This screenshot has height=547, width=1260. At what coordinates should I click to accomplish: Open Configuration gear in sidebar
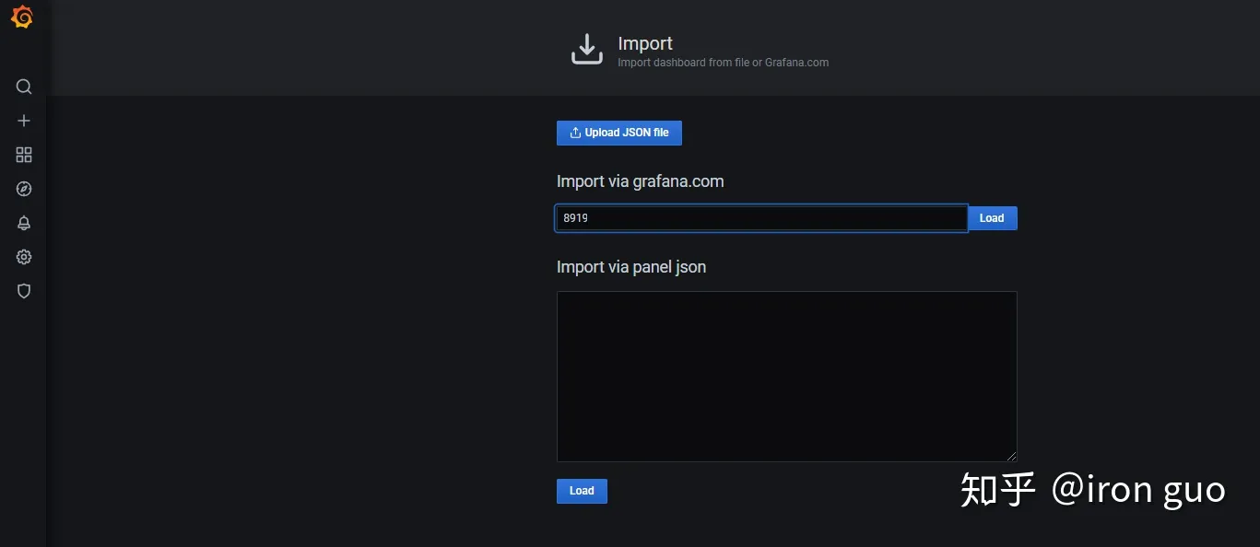point(24,257)
